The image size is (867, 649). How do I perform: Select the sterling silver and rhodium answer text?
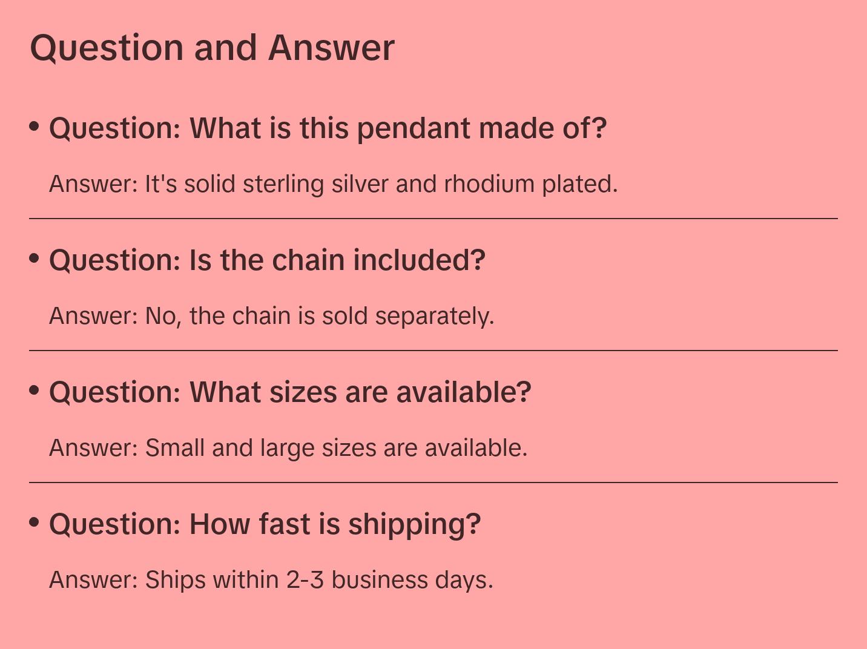click(x=333, y=184)
